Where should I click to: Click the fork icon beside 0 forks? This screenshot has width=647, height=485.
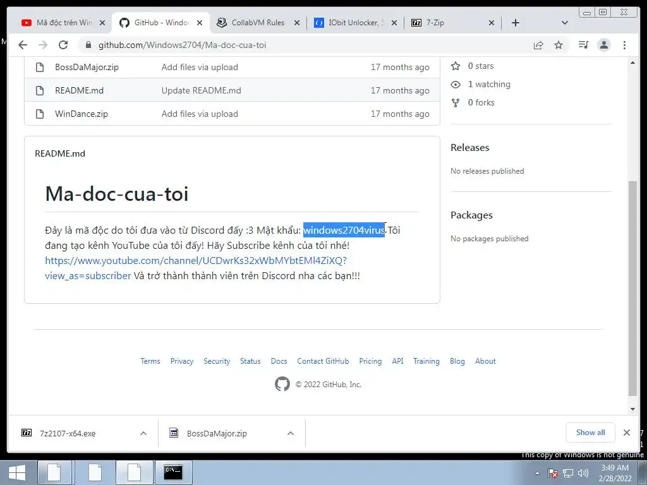(456, 103)
